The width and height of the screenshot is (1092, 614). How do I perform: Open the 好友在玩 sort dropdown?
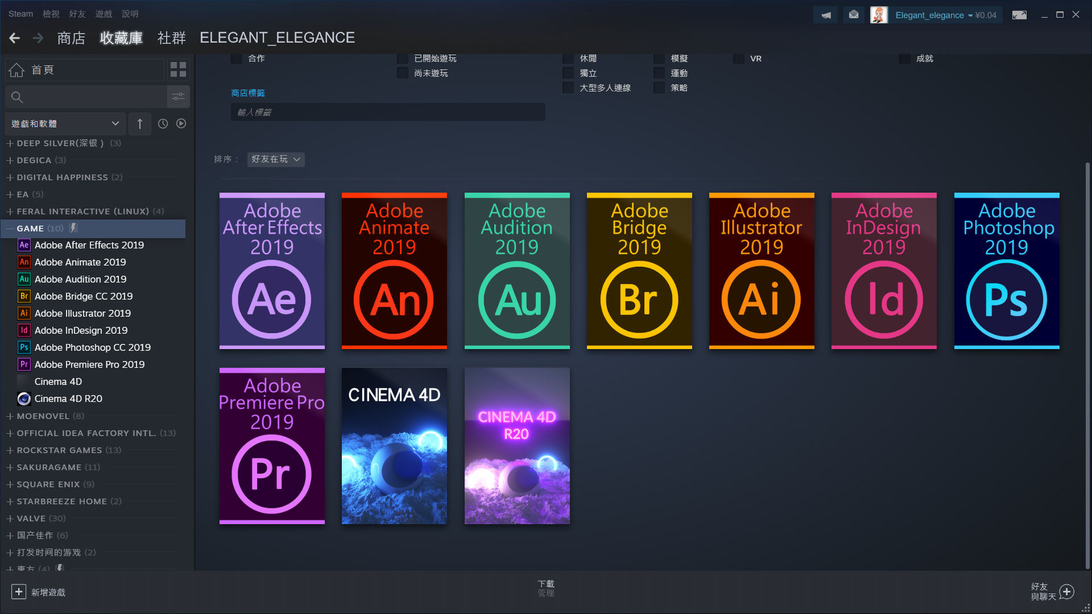click(x=276, y=159)
